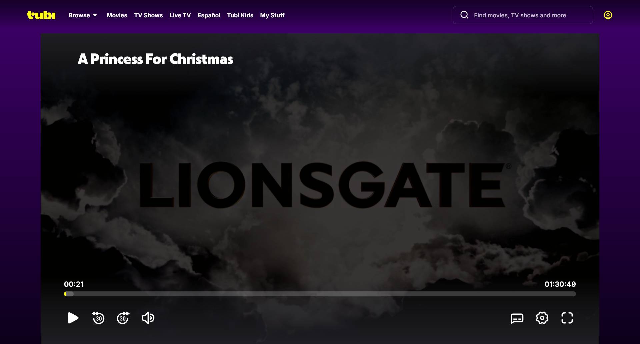Open player settings gear
The image size is (640, 344).
(x=542, y=318)
